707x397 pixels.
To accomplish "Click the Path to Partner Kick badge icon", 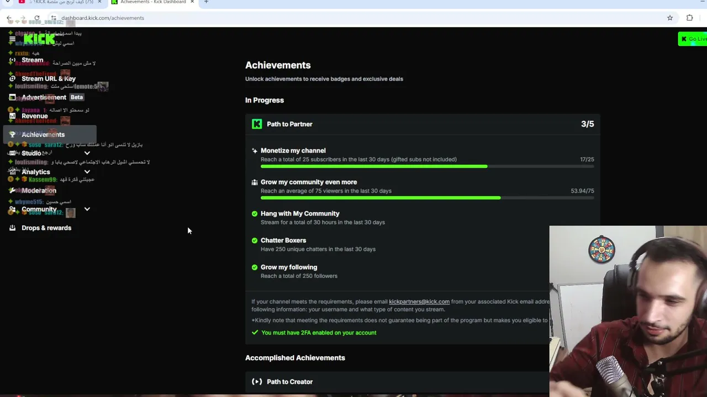I will click(x=257, y=124).
